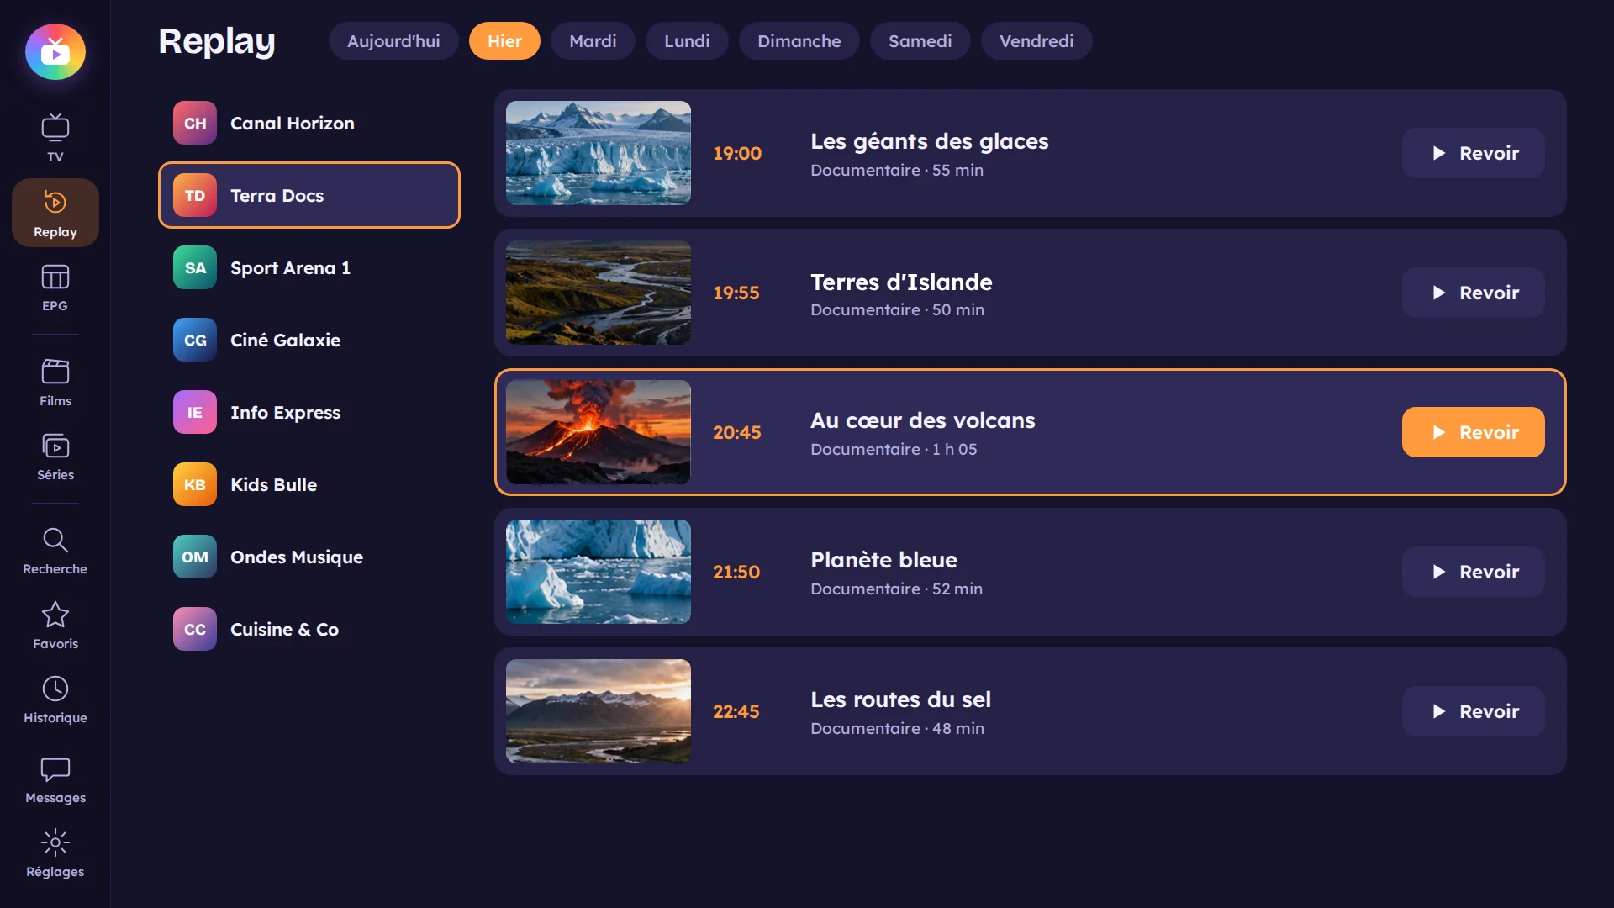
Task: Select the Terra Docs channel name
Action: tap(277, 195)
